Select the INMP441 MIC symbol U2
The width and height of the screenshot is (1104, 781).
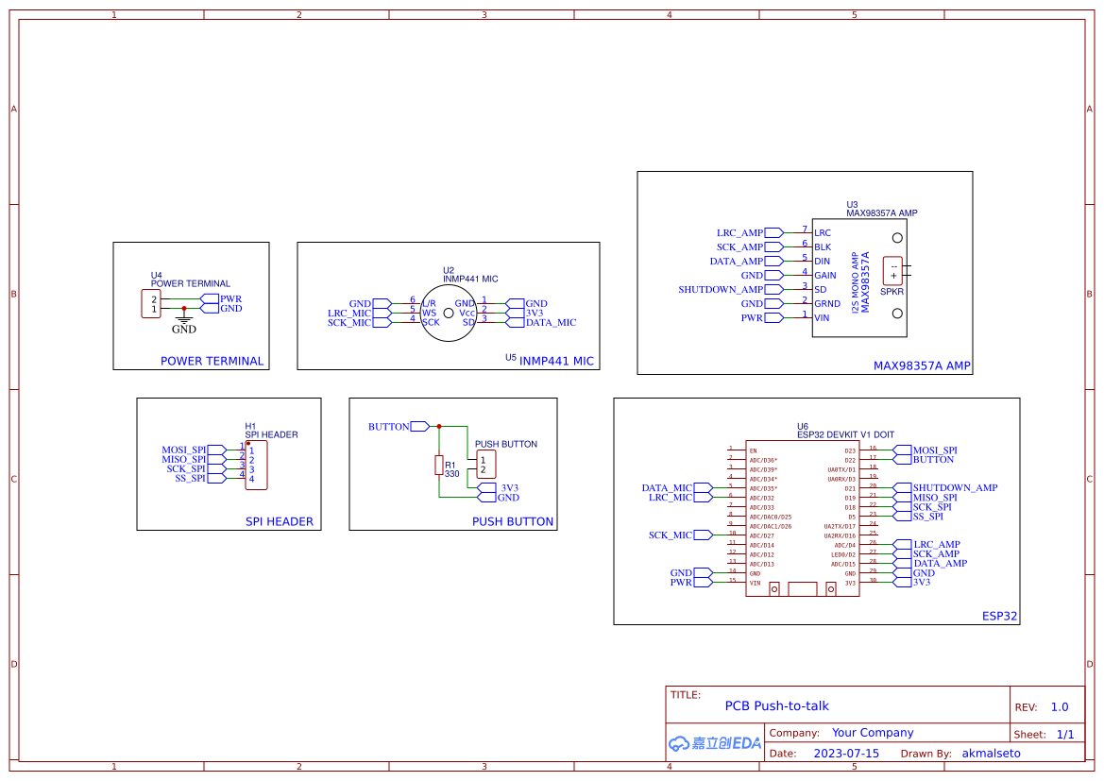[x=449, y=312]
